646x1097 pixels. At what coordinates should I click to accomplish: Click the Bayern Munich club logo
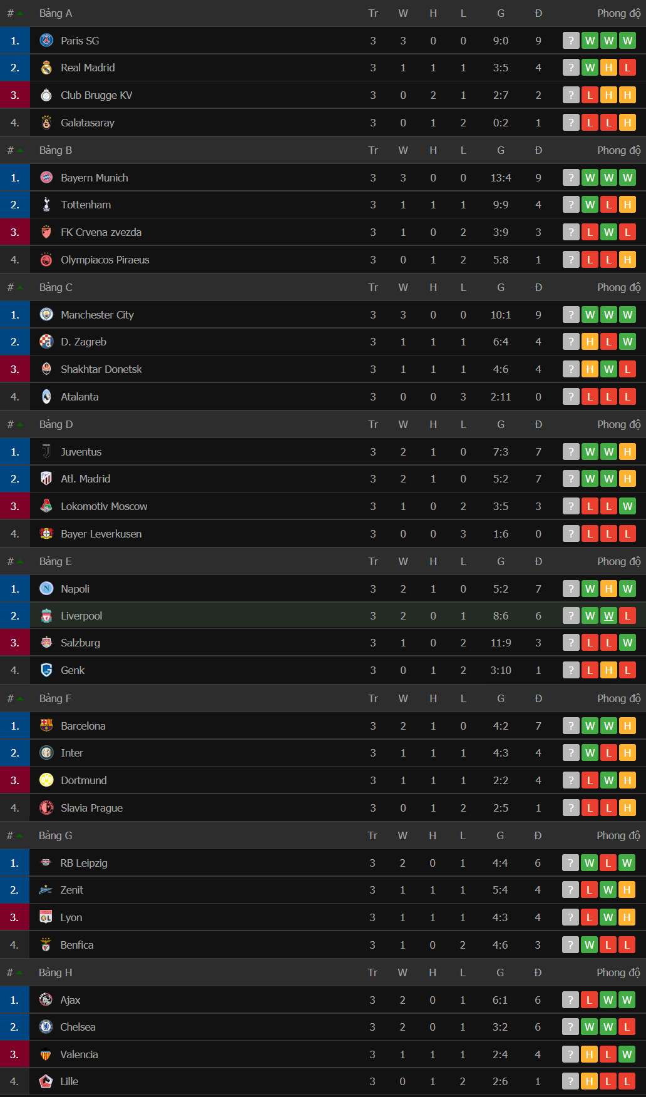tap(46, 178)
